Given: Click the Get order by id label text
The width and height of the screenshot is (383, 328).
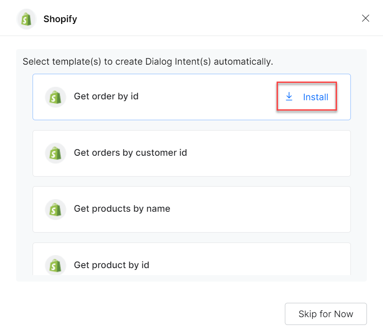Looking at the screenshot, I should click(106, 96).
